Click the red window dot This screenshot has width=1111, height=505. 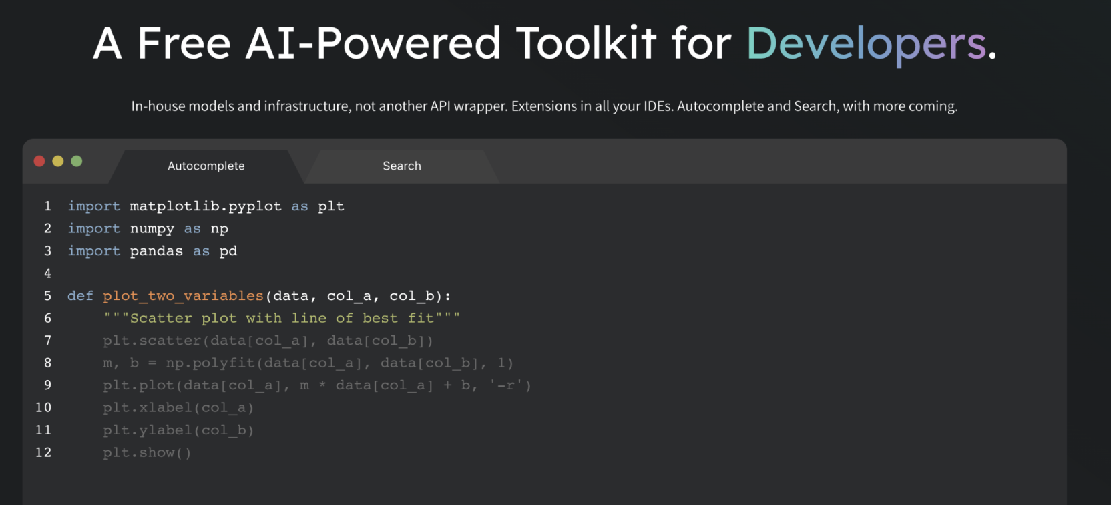click(39, 161)
